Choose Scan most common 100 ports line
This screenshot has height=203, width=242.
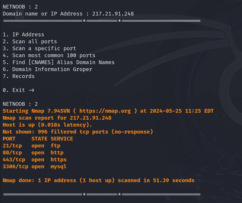(x=49, y=55)
